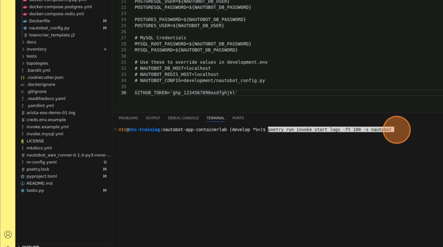
Task: Open nautobot_awx_runner wheel file
Action: pos(69,155)
